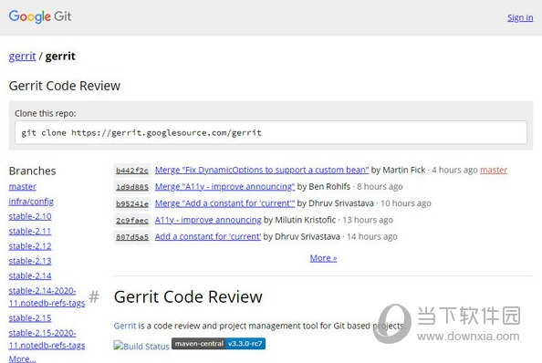The width and height of the screenshot is (542, 363).
Task: Click the Google Git logo
Action: point(40,16)
